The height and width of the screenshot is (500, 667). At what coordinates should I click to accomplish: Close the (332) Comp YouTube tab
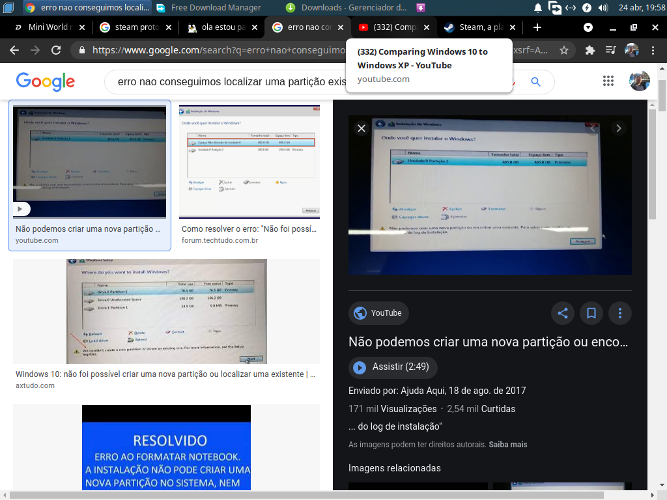[427, 27]
